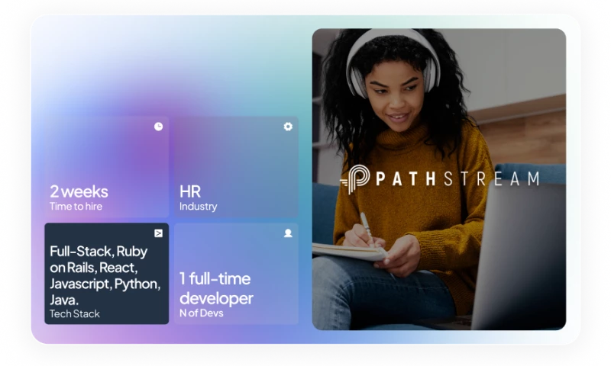The height and width of the screenshot is (366, 611).
Task: Click the "Time to hire" label
Action: [76, 207]
